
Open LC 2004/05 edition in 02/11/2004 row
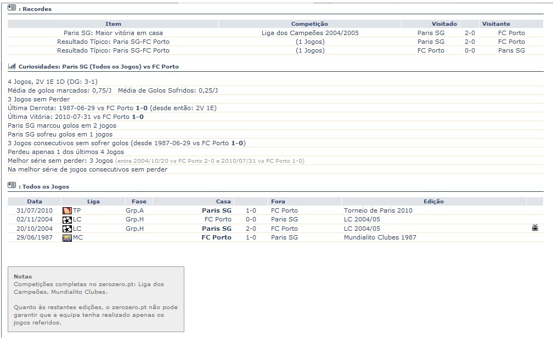pyautogui.click(x=362, y=219)
